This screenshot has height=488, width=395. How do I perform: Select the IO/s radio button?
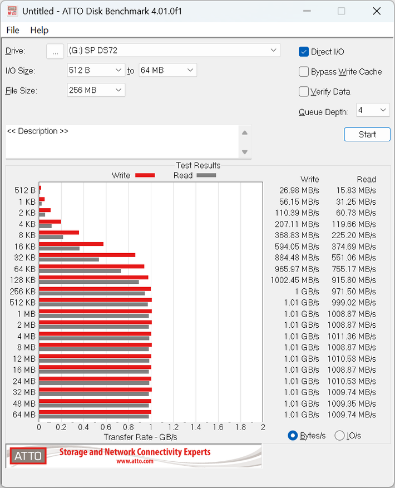[339, 435]
